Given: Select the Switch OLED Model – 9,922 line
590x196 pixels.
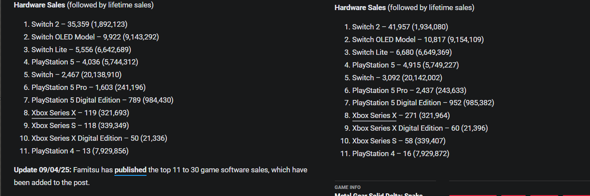Looking at the screenshot, I should coord(95,37).
